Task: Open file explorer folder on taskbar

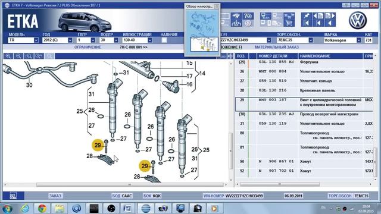Action: (x=60, y=209)
